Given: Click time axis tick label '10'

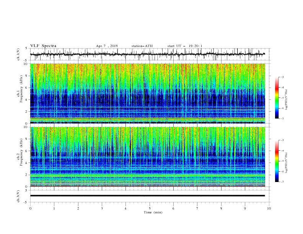Looking at the screenshot, I should pyautogui.click(x=269, y=208).
